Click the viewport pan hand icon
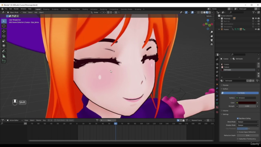This screenshot has height=147, width=261. 212,36
